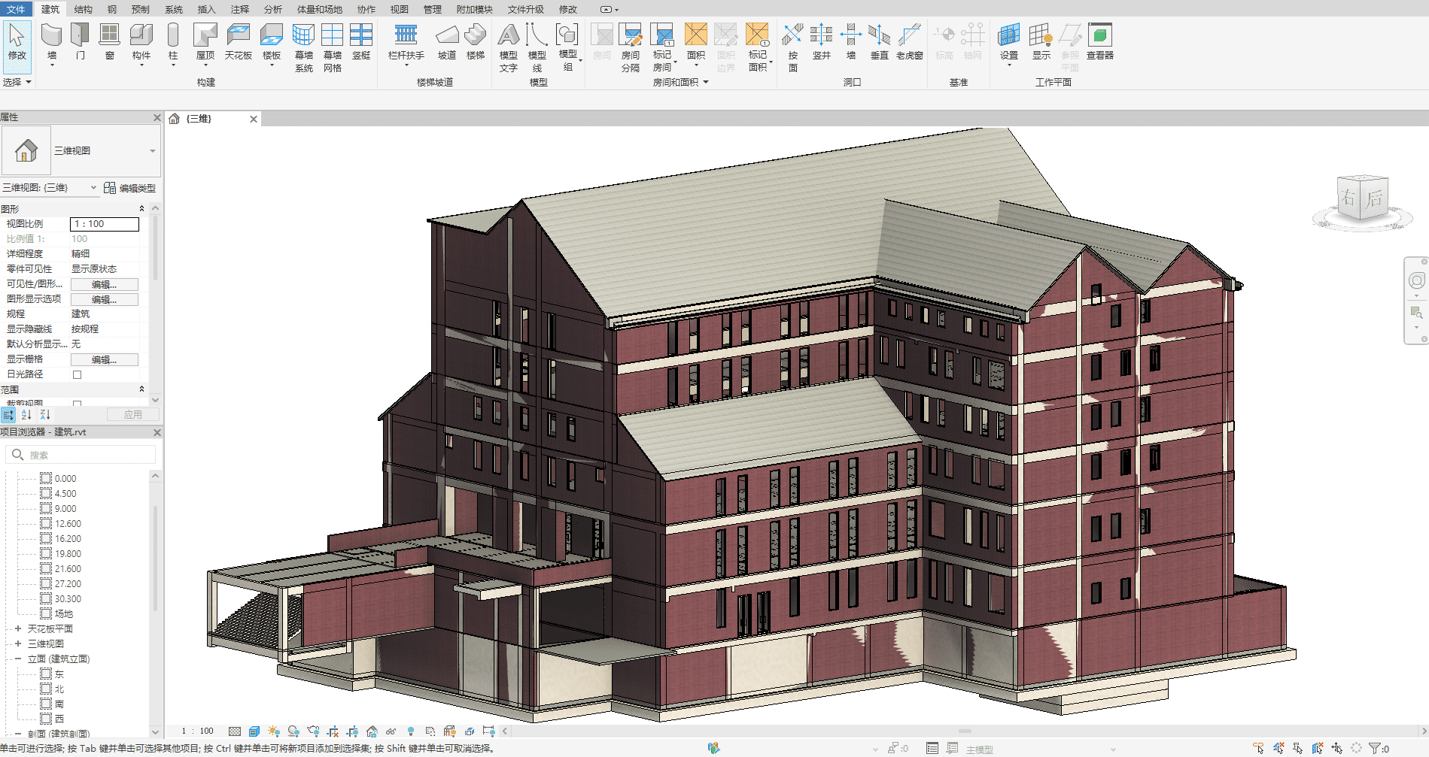Toggle shadows in view control bar

pyautogui.click(x=293, y=731)
